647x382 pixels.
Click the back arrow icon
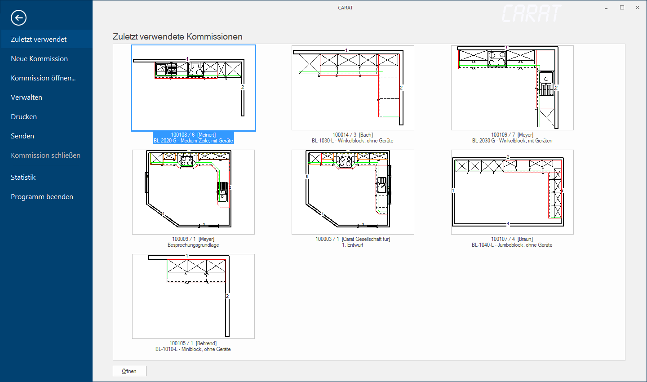pyautogui.click(x=18, y=18)
